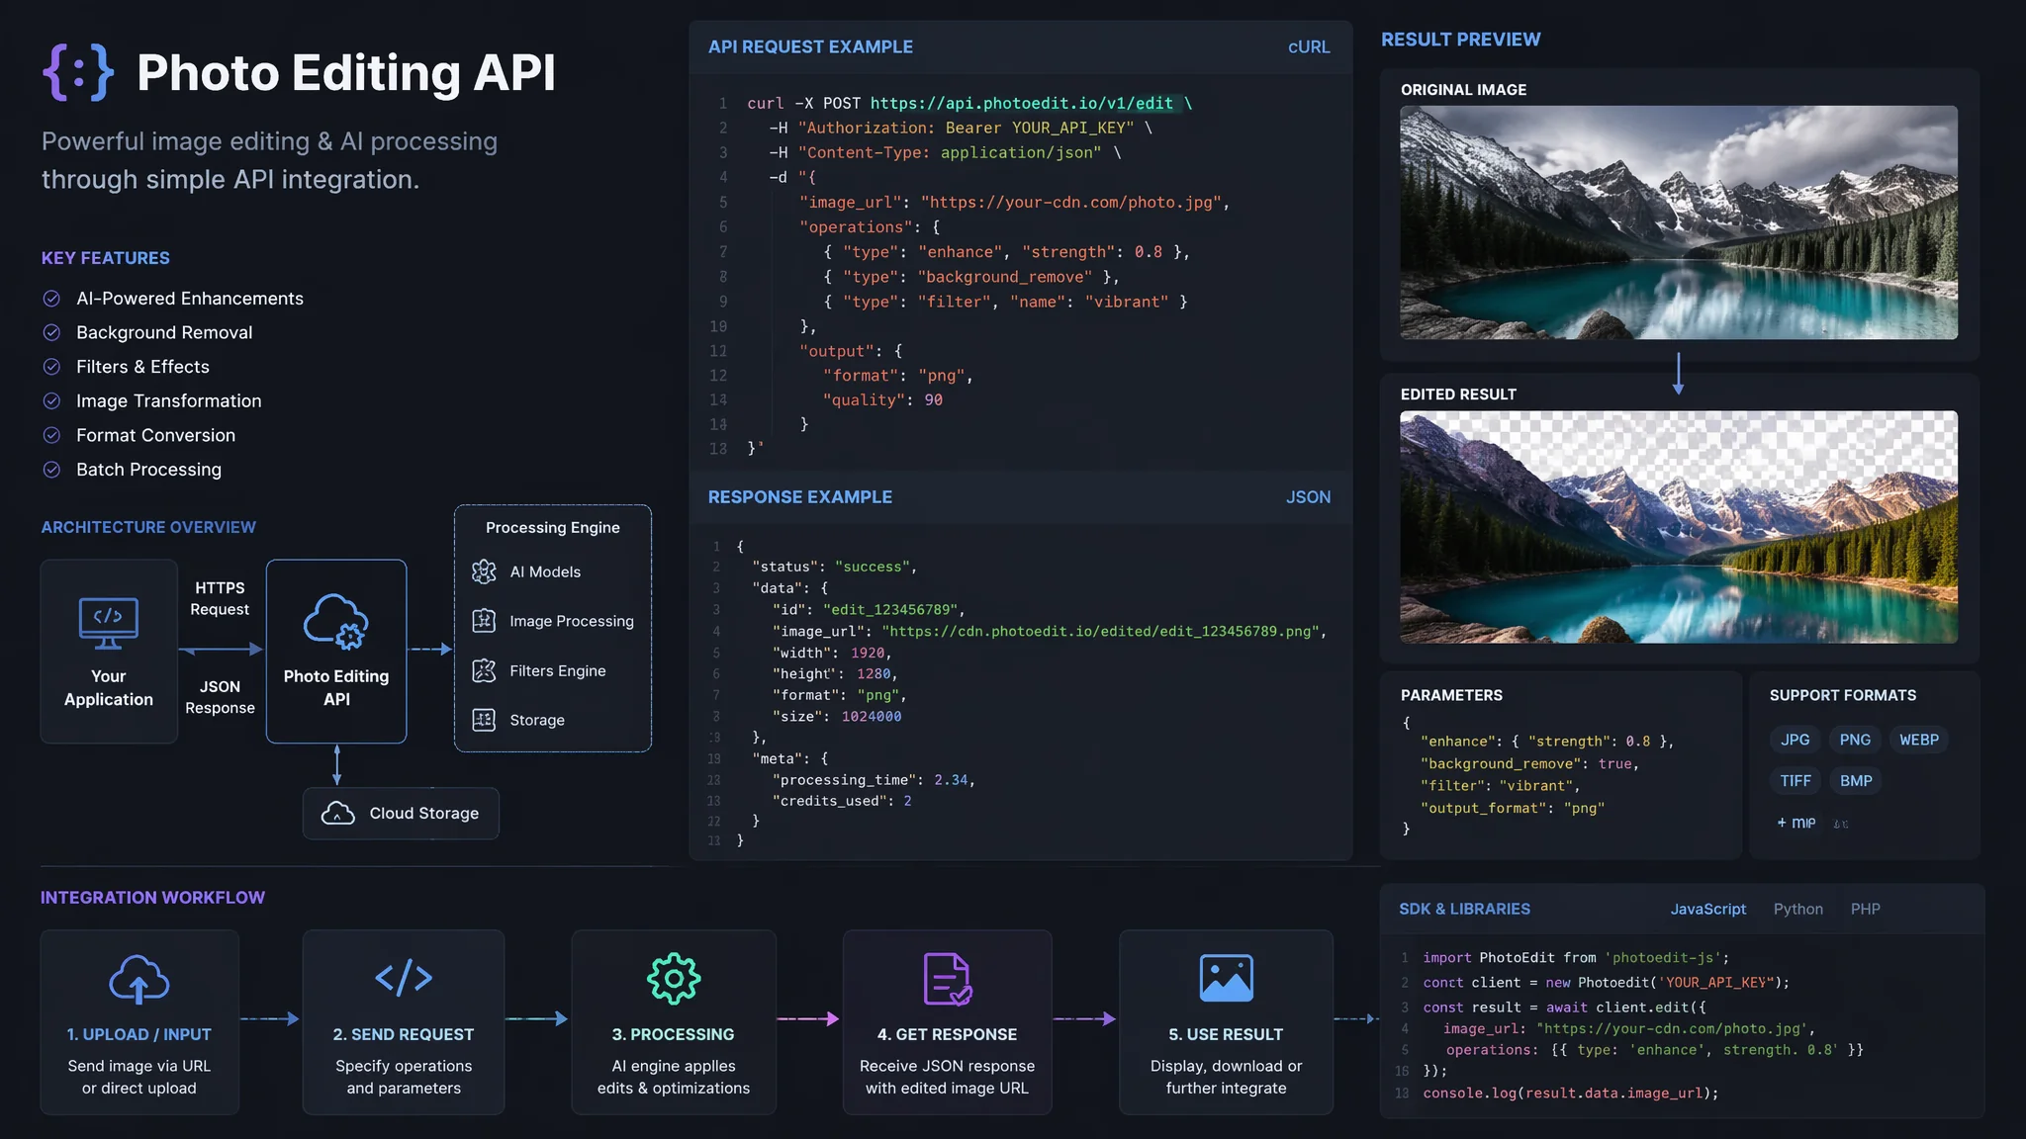Image resolution: width=2026 pixels, height=1139 pixels.
Task: Click the 2. SEND REQUEST step title
Action: [x=404, y=1034]
